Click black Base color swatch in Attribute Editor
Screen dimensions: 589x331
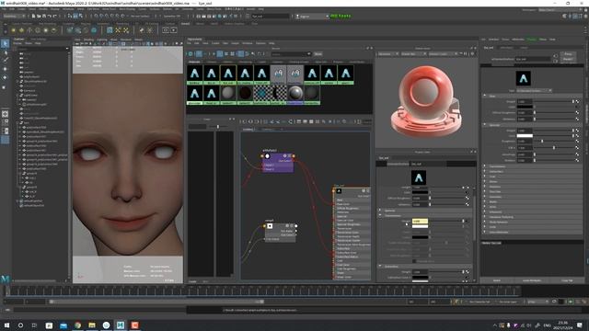[525, 107]
